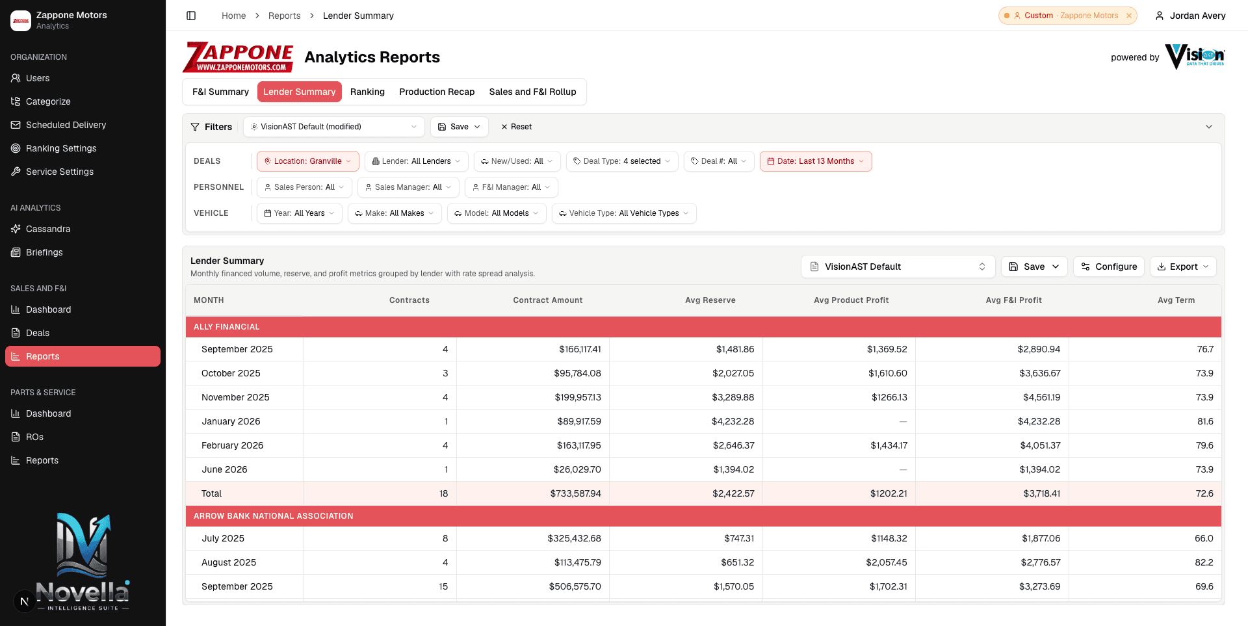Click the Zappone Motors sidebar logo
The width and height of the screenshot is (1248, 626).
coord(21,21)
